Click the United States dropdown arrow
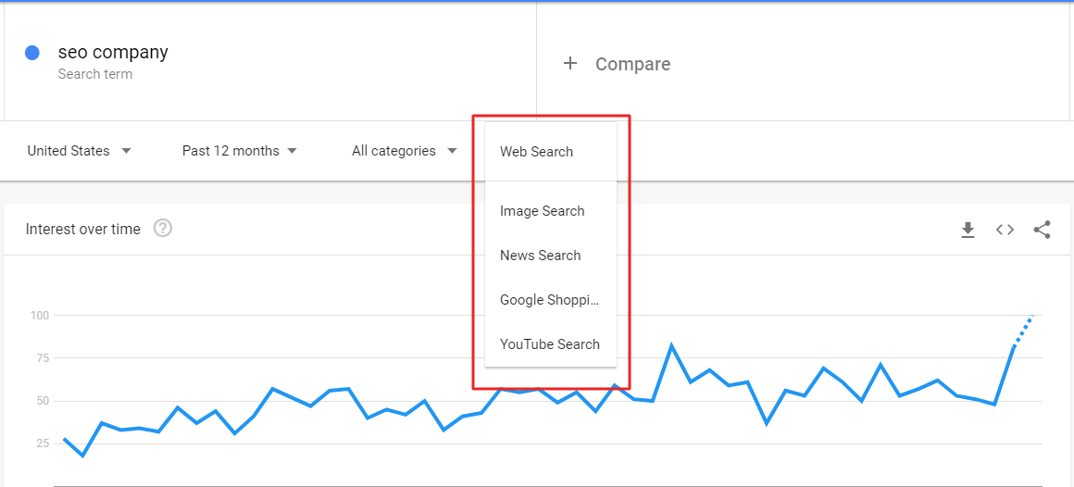 click(x=126, y=151)
